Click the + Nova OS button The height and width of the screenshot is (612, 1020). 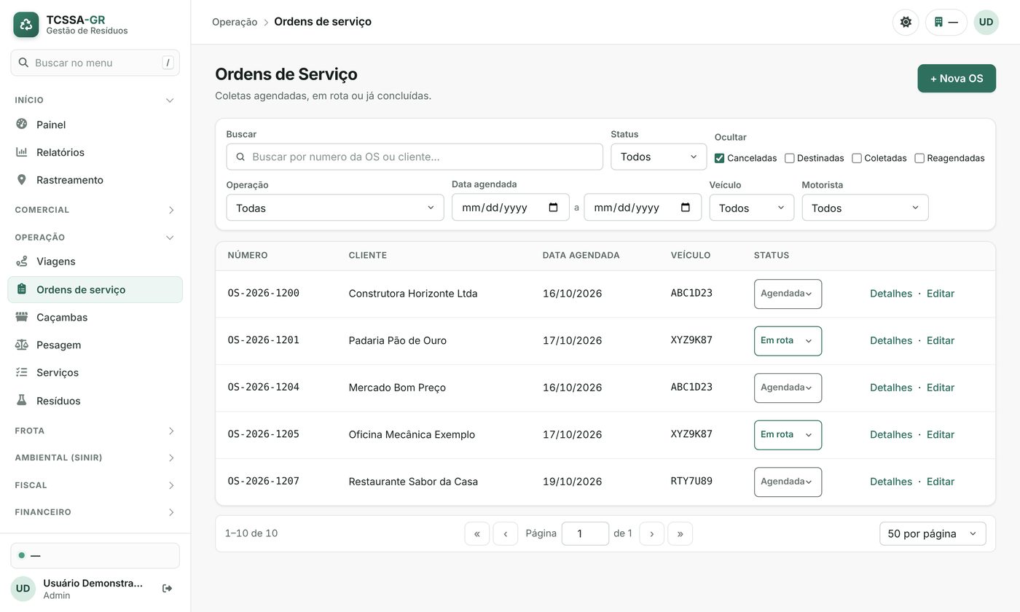pos(957,79)
